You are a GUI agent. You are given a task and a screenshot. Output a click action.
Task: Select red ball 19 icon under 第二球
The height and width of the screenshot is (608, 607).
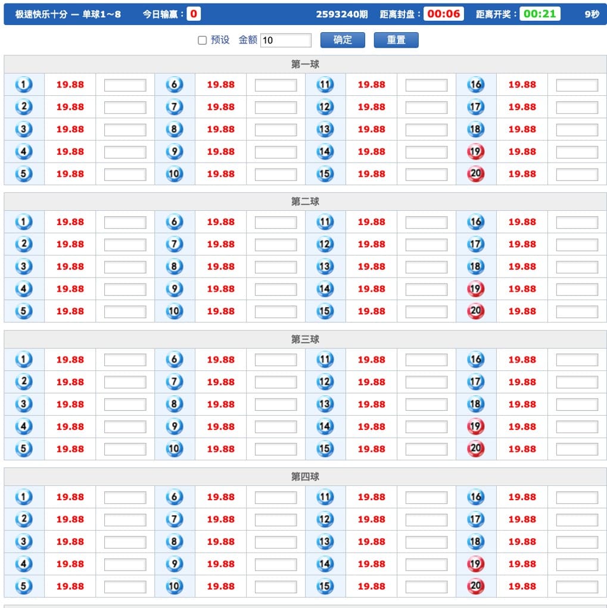(x=475, y=289)
